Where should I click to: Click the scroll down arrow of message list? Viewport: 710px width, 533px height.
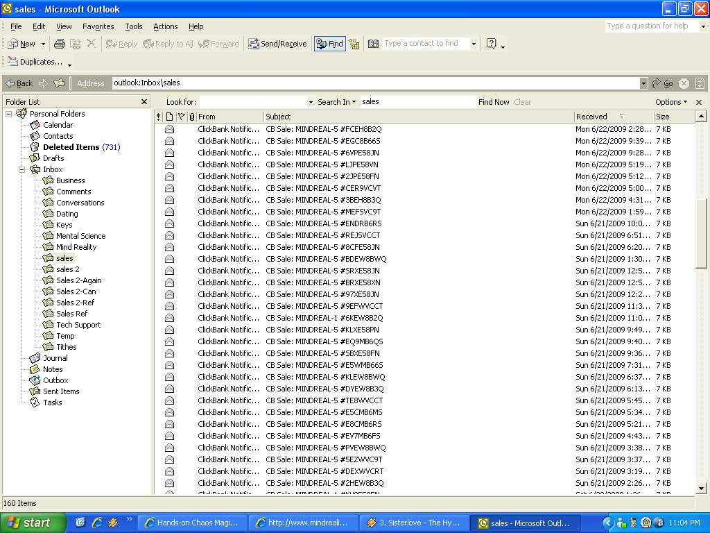click(701, 489)
